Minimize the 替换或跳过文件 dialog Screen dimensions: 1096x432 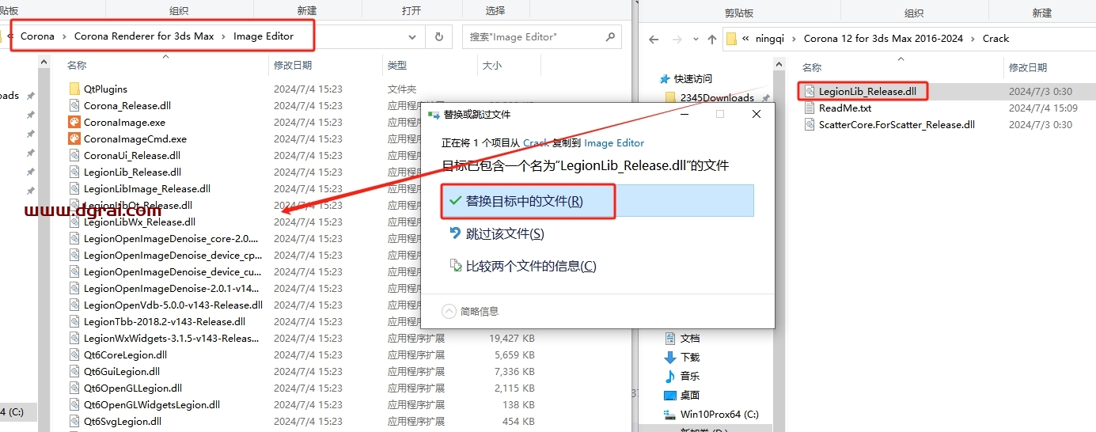click(x=684, y=115)
